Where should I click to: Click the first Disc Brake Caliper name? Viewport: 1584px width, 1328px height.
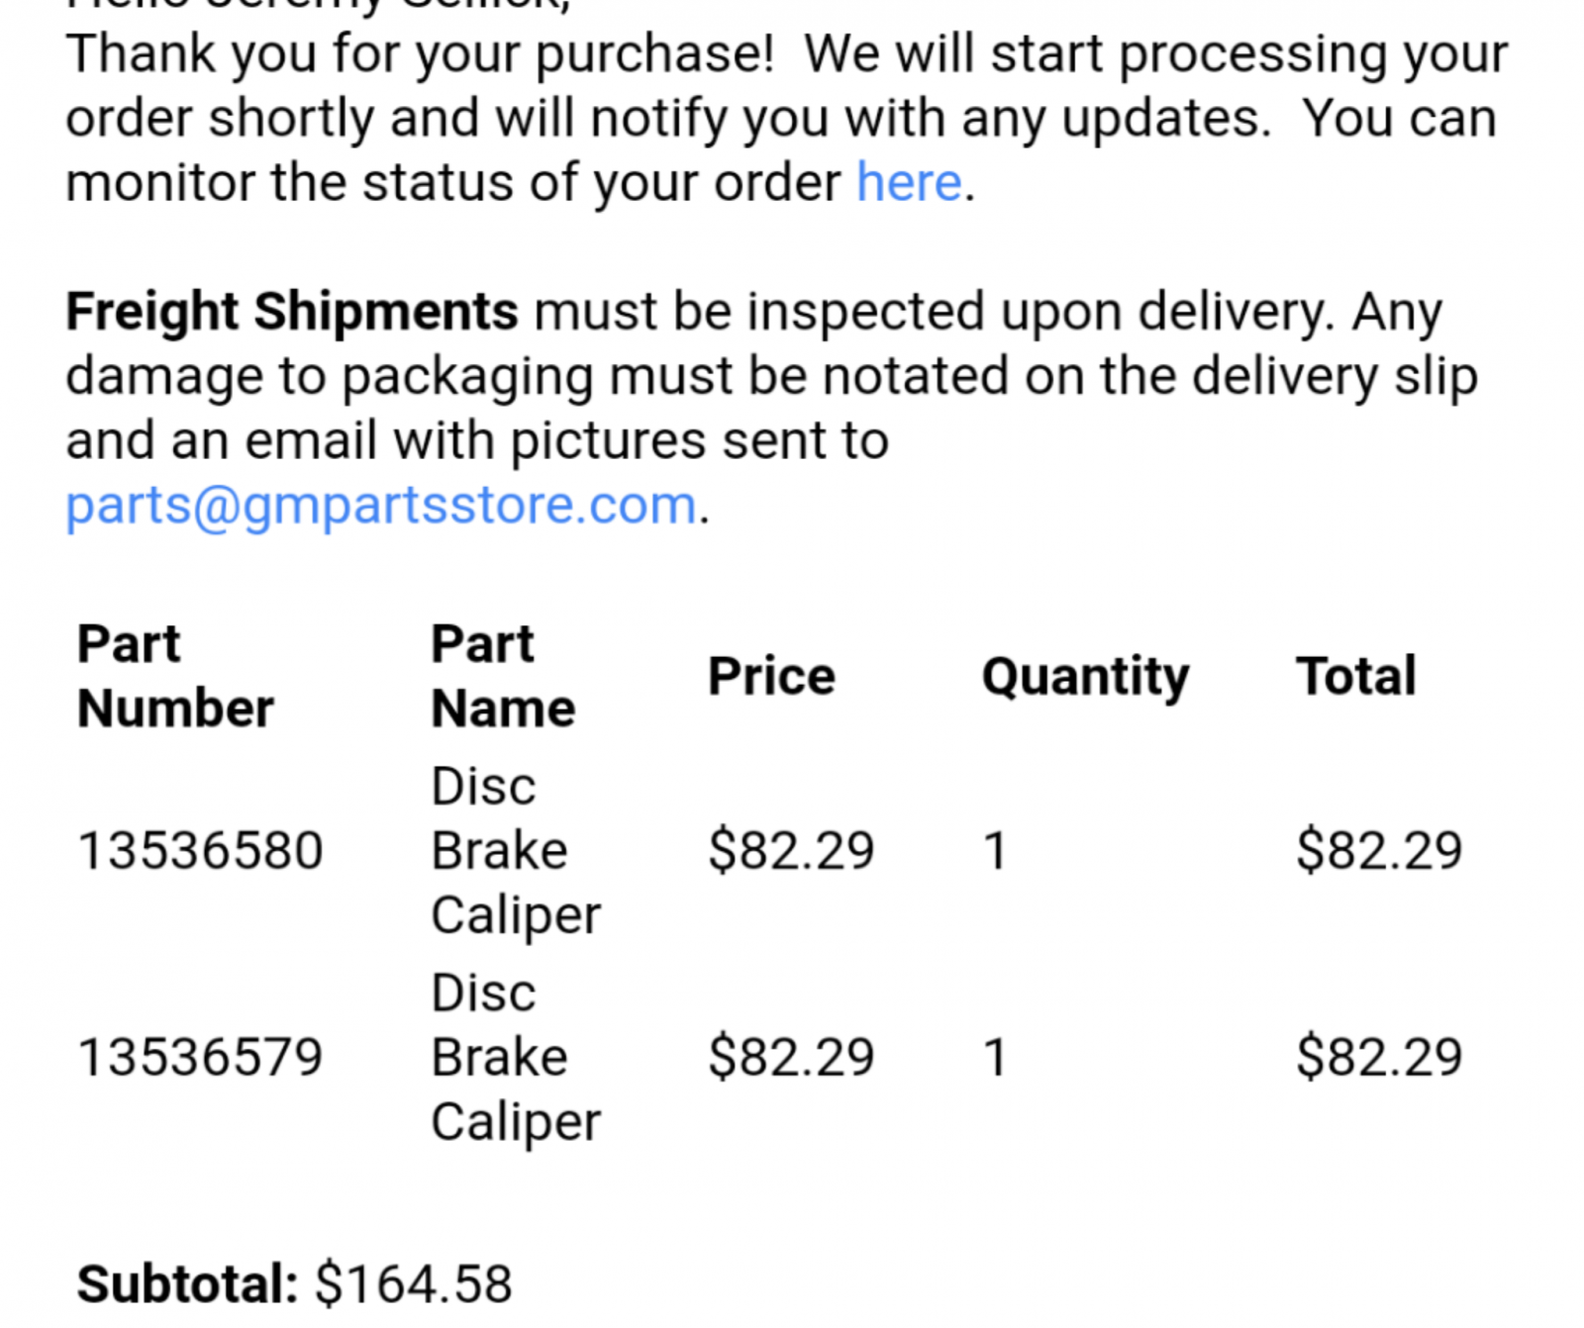(x=516, y=851)
